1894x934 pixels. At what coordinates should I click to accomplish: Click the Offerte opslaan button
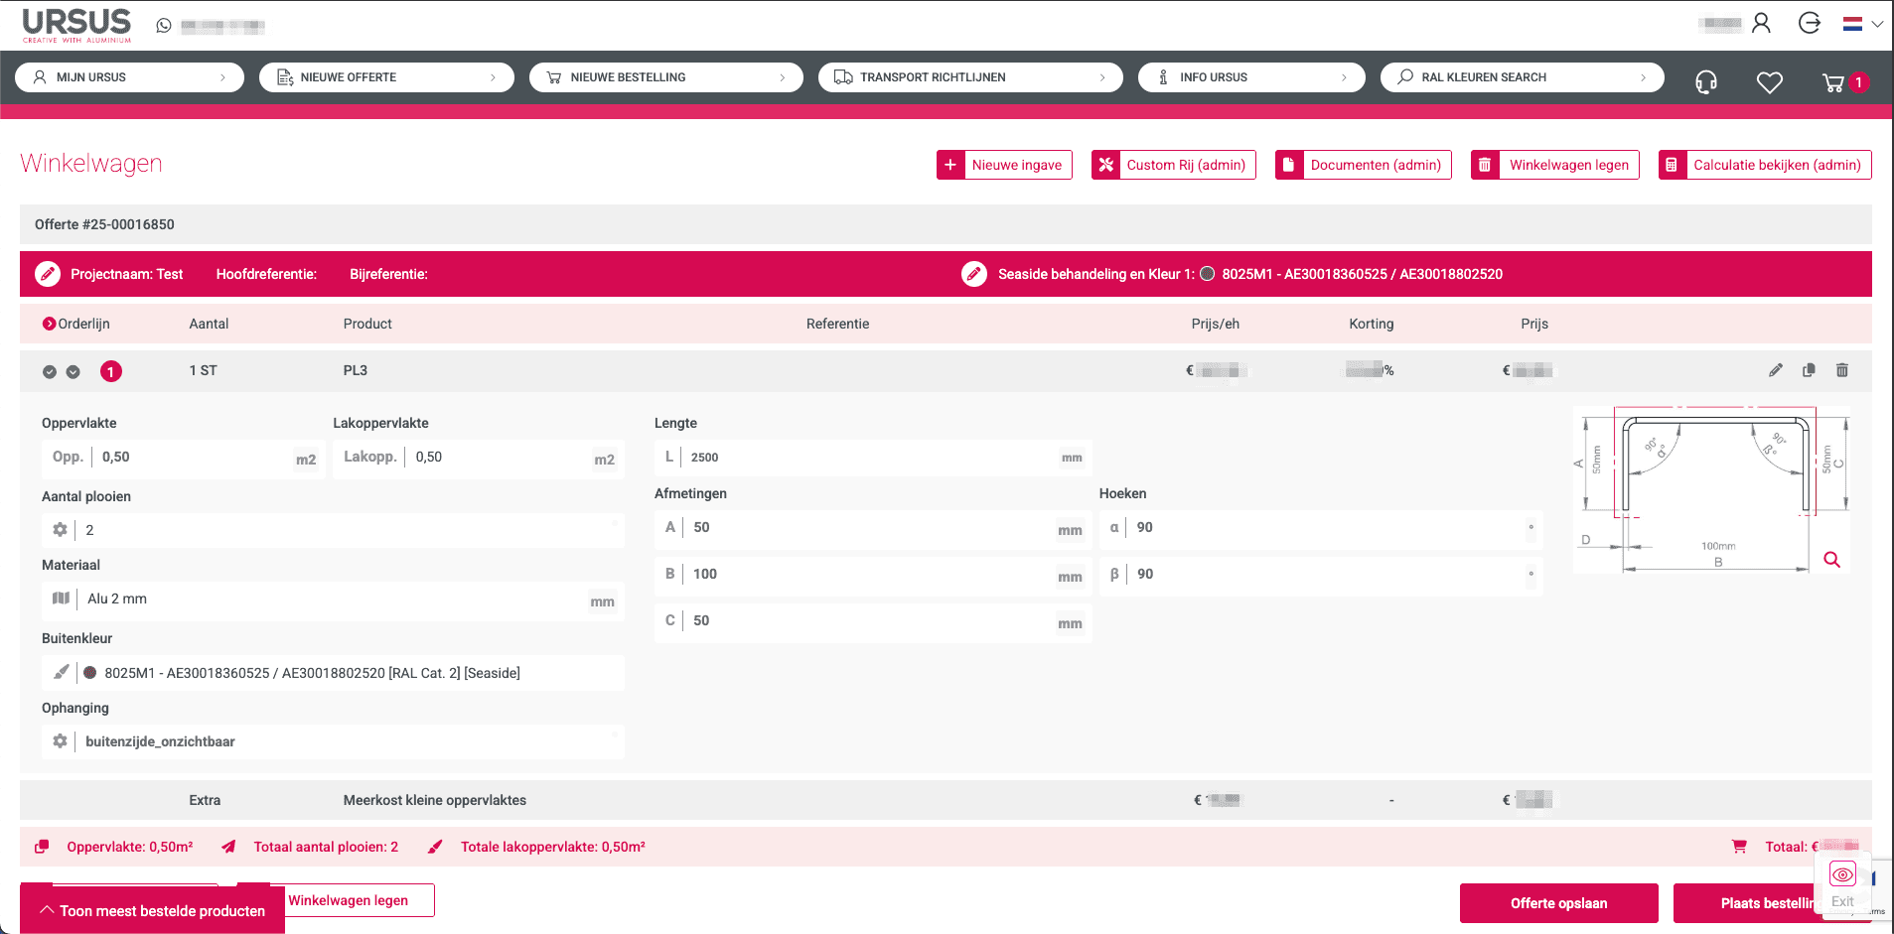[1558, 903]
